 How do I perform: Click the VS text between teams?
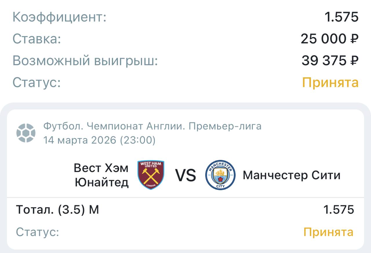coord(185,175)
